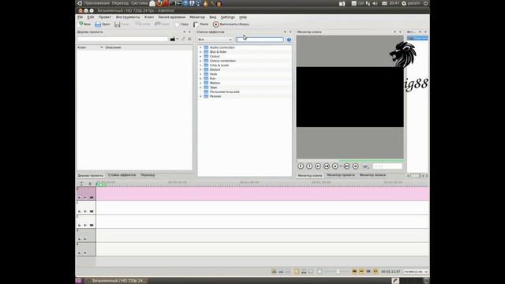The height and width of the screenshot is (284, 505).
Task: Click the Applications (Приложения) menu in top panel
Action: click(x=96, y=3)
